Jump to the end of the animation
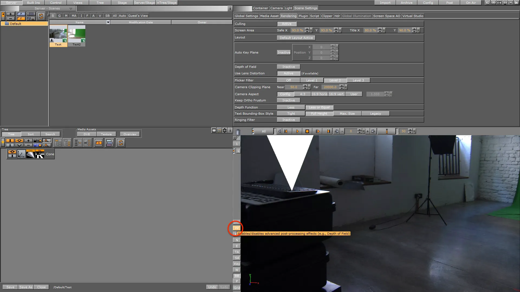Screen dimensions: 520x292 (x=328, y=131)
